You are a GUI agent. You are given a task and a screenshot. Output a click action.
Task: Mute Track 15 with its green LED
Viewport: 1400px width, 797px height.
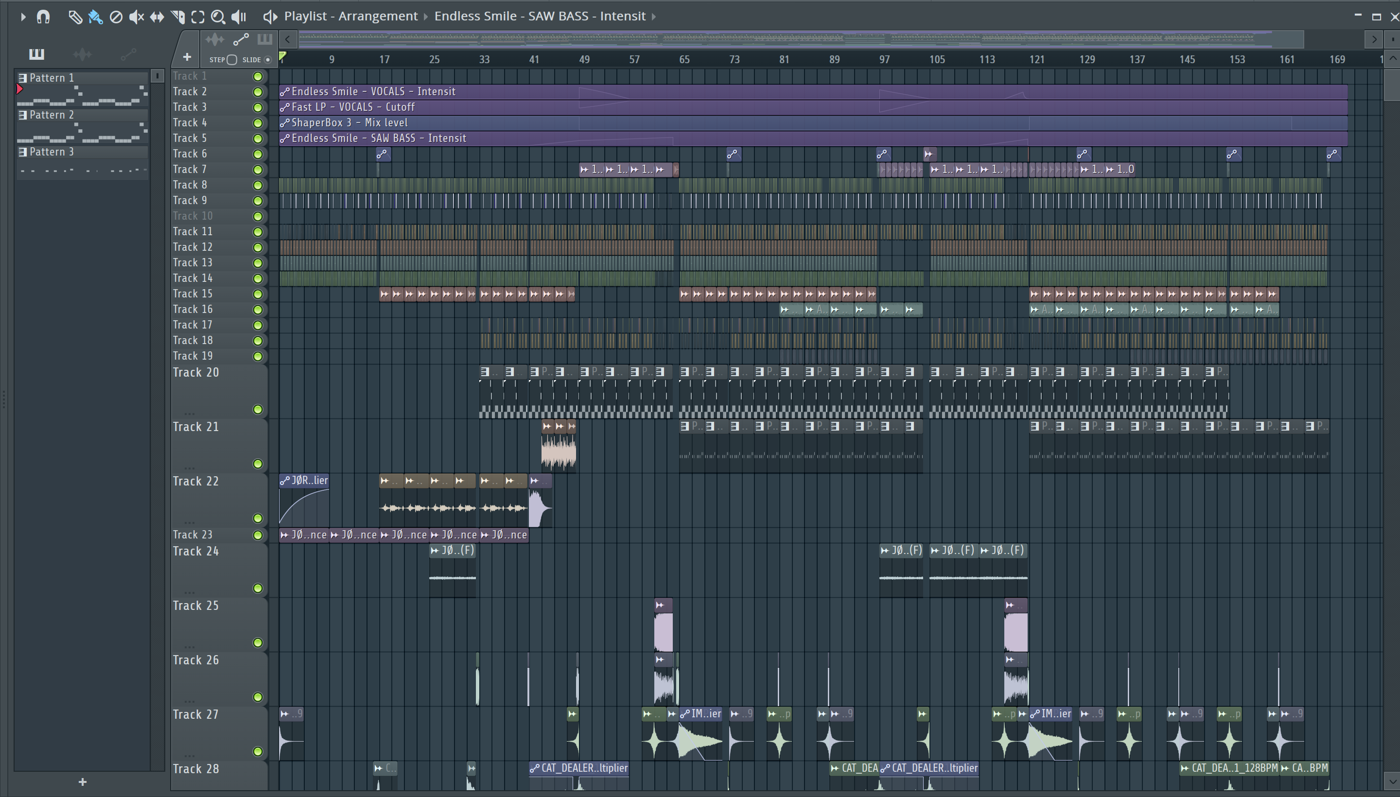(257, 294)
